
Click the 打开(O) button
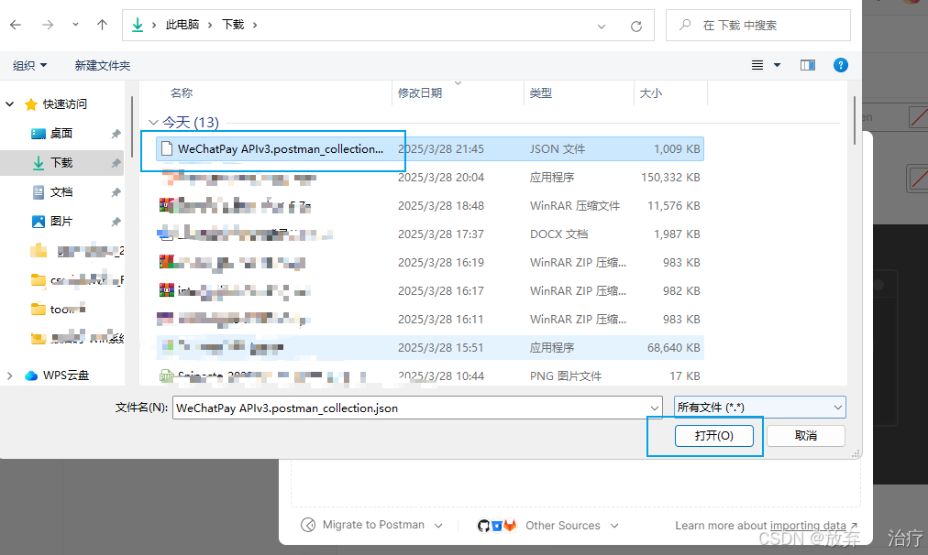[x=713, y=436]
